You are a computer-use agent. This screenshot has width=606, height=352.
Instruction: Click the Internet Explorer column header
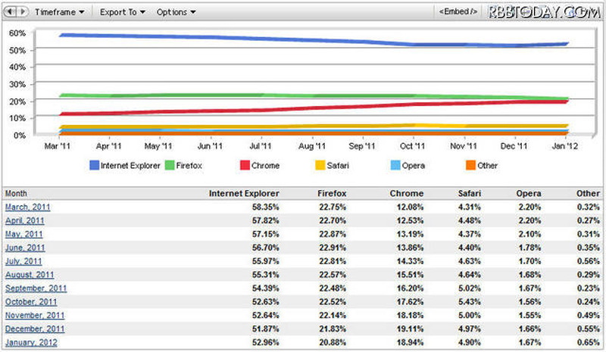(244, 193)
